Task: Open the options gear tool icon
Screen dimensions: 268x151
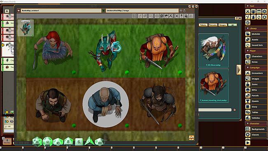Action: click(264, 17)
